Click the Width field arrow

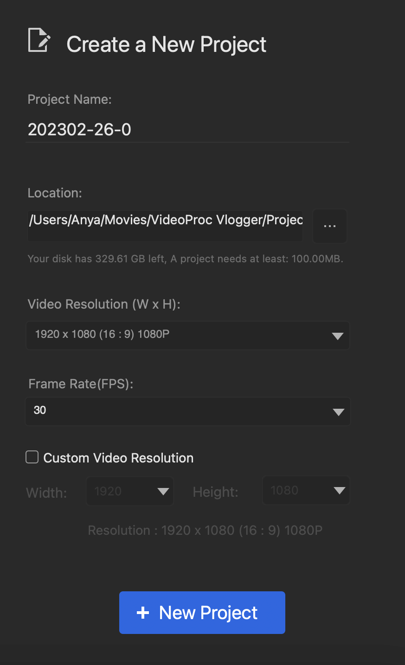coord(163,492)
